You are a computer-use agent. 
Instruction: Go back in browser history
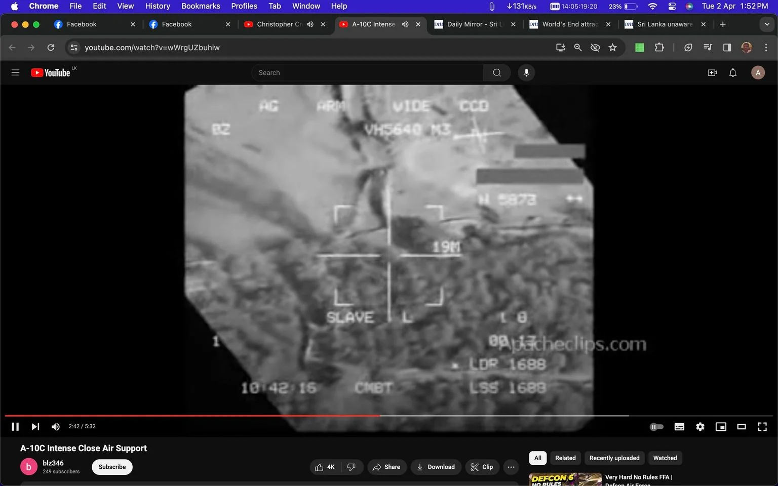point(12,48)
